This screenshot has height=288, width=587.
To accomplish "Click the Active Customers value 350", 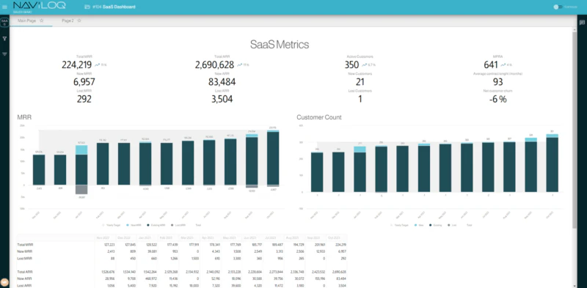I will click(351, 64).
